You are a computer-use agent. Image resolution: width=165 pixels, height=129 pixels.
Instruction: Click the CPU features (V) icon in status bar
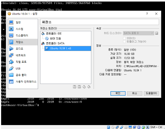[139, 127]
